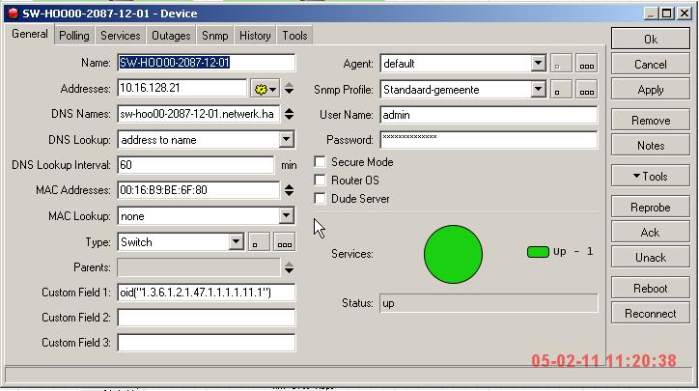Screen dimensions: 699x391
Task: Click the green services status circle
Action: tap(453, 254)
